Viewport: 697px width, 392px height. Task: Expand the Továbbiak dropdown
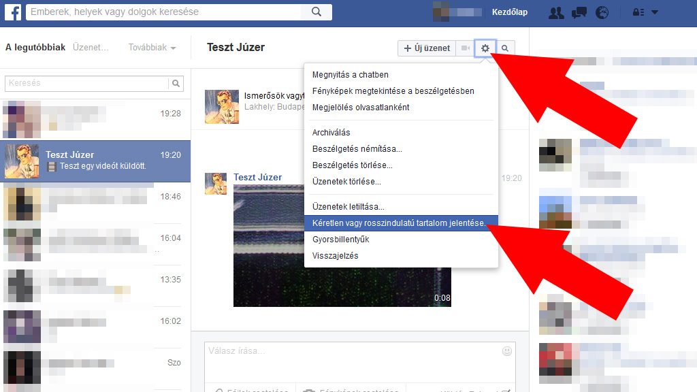(x=152, y=48)
